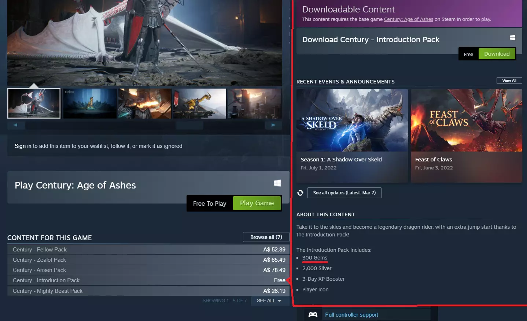Expand the SEE ALL content dropdown

click(x=269, y=301)
